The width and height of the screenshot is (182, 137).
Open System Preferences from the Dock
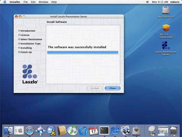[x=19, y=131]
